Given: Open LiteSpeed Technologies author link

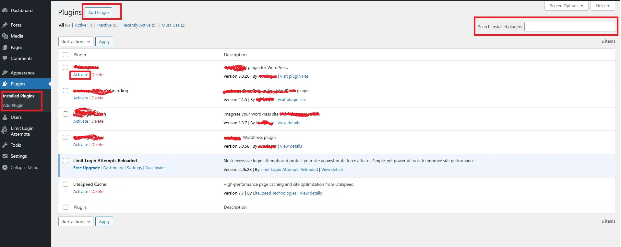Looking at the screenshot, I should coord(274,193).
